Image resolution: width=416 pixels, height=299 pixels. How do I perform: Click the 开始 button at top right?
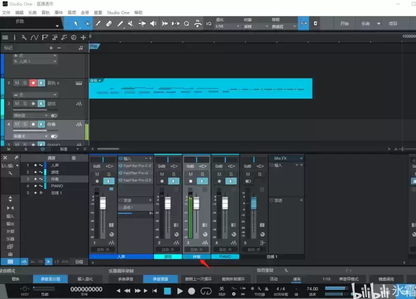click(x=344, y=23)
